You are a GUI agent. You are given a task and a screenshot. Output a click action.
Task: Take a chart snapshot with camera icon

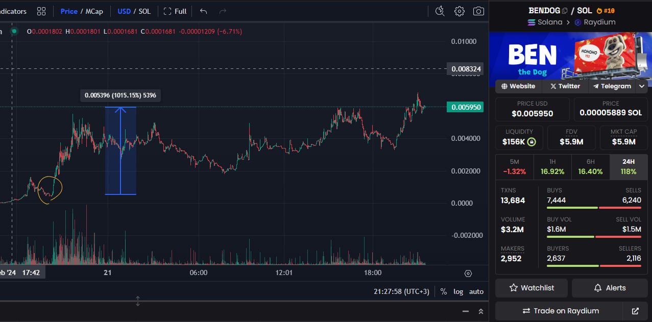coord(478,11)
